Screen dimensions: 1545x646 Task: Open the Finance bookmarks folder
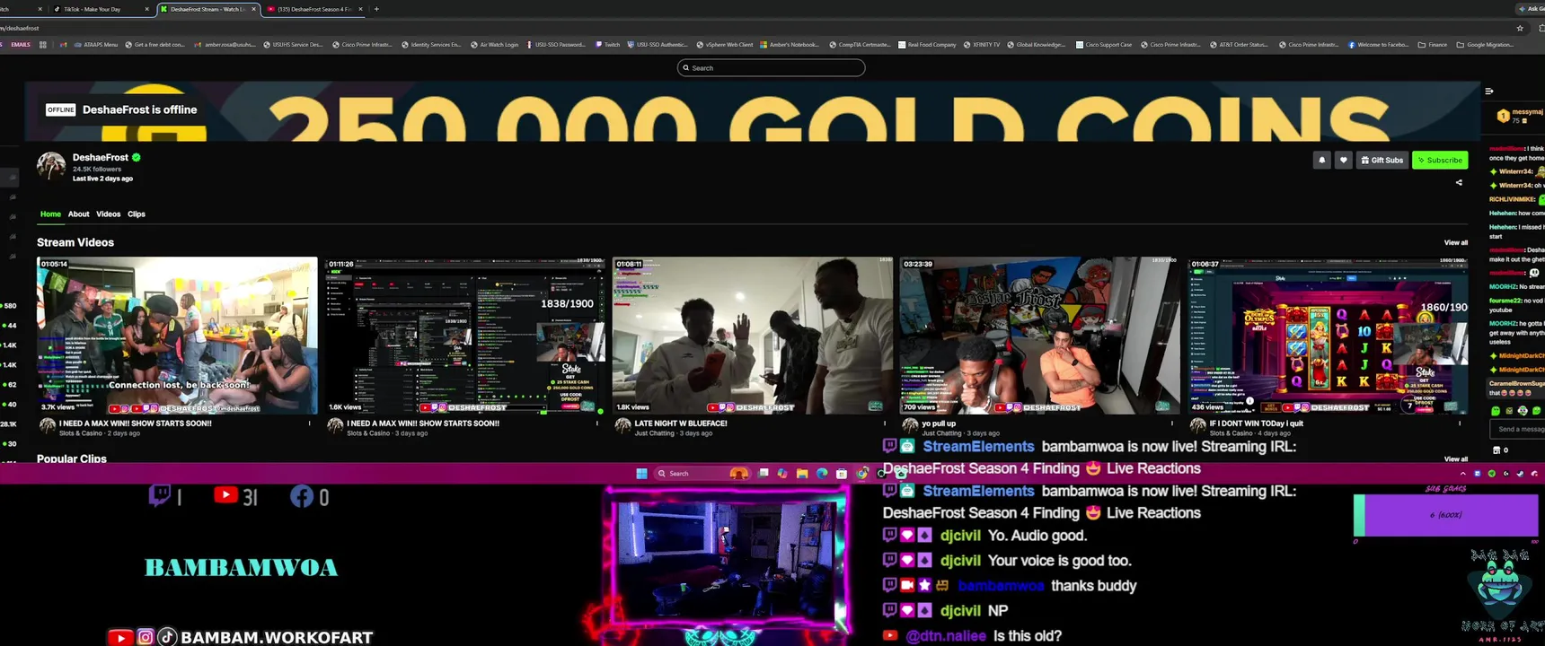click(x=1432, y=44)
